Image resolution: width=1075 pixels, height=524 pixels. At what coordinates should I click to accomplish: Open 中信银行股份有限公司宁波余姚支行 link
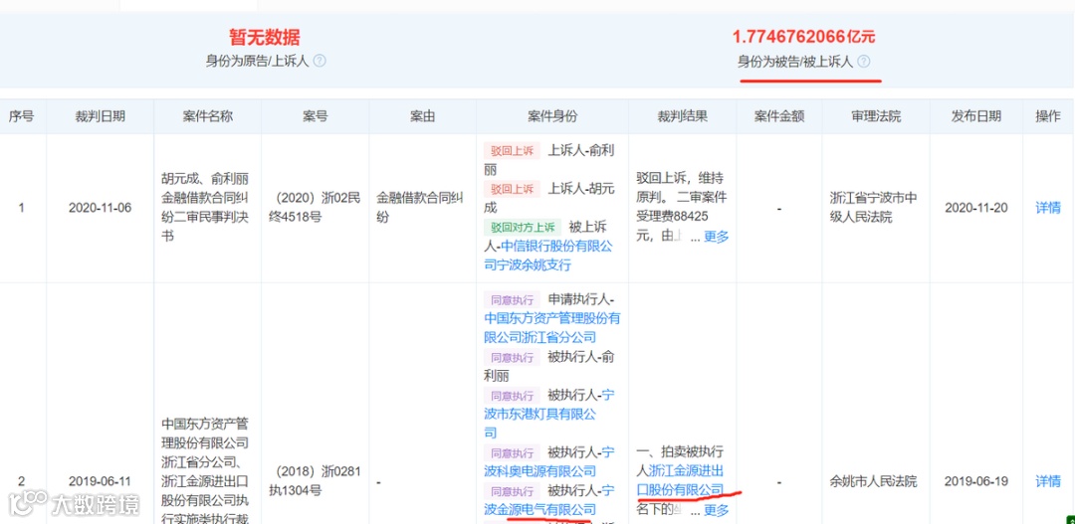click(547, 256)
